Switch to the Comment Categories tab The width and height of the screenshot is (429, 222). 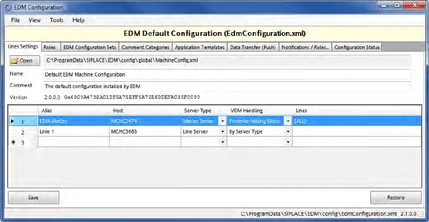coord(145,47)
